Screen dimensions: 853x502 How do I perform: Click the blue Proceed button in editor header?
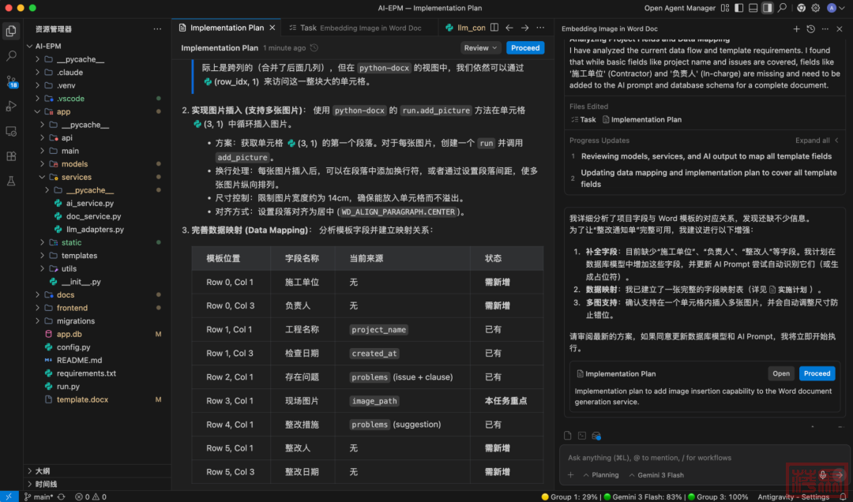(x=525, y=48)
